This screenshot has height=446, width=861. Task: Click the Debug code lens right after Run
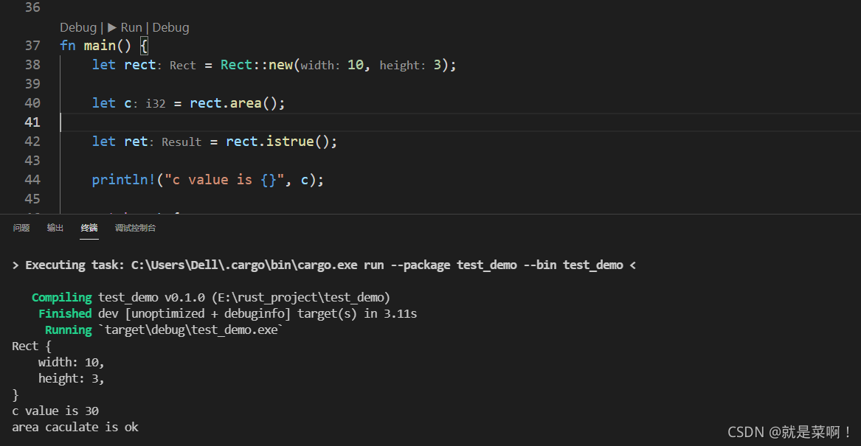click(x=170, y=27)
